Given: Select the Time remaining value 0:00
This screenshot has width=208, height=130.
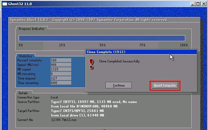Looking at the screenshot, I should coord(61,83).
